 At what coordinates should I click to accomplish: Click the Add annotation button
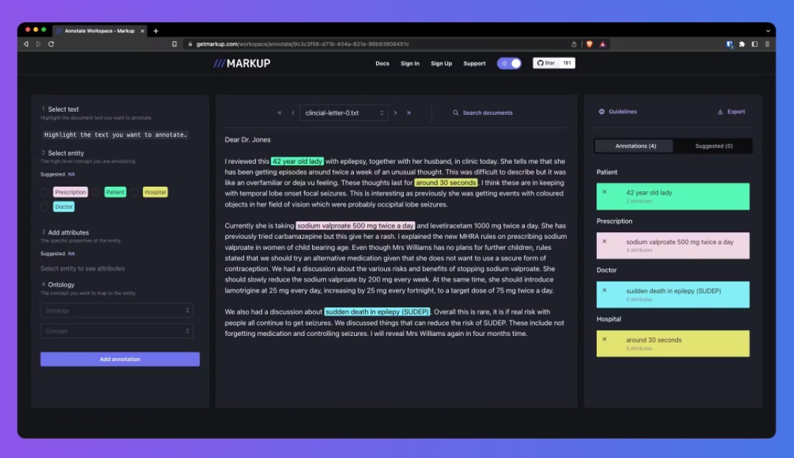[x=120, y=359]
